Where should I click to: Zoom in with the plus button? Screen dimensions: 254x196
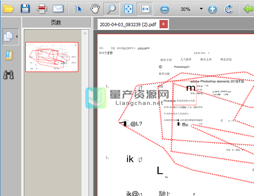coord(212,9)
